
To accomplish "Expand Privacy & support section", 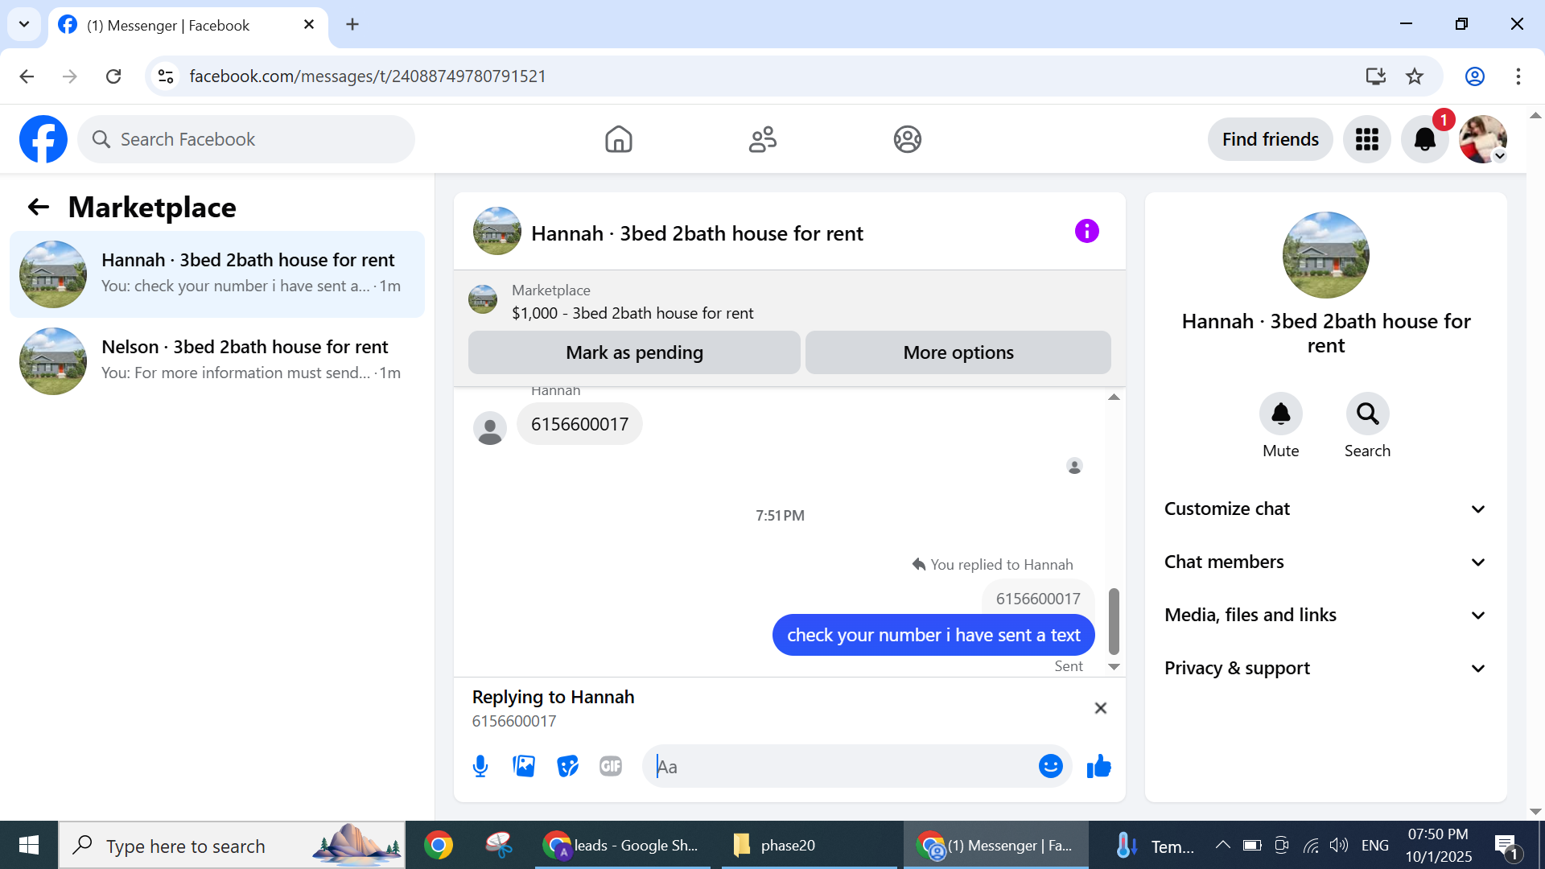I will coord(1325,668).
